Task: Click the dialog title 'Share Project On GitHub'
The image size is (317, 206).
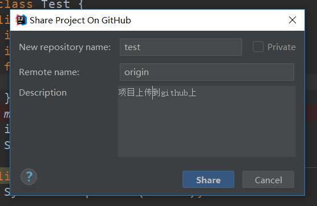Action: click(x=80, y=20)
